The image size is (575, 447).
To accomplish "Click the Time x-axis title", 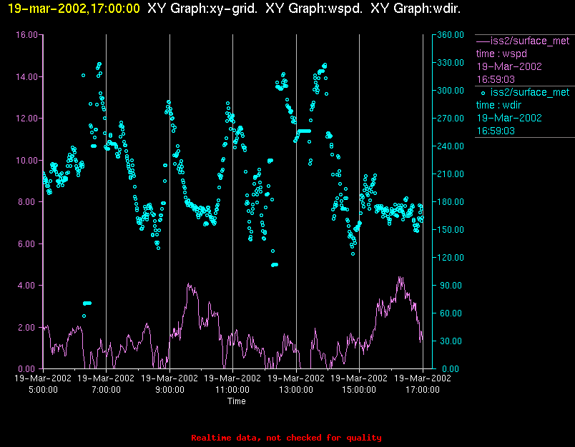I will 237,401.
